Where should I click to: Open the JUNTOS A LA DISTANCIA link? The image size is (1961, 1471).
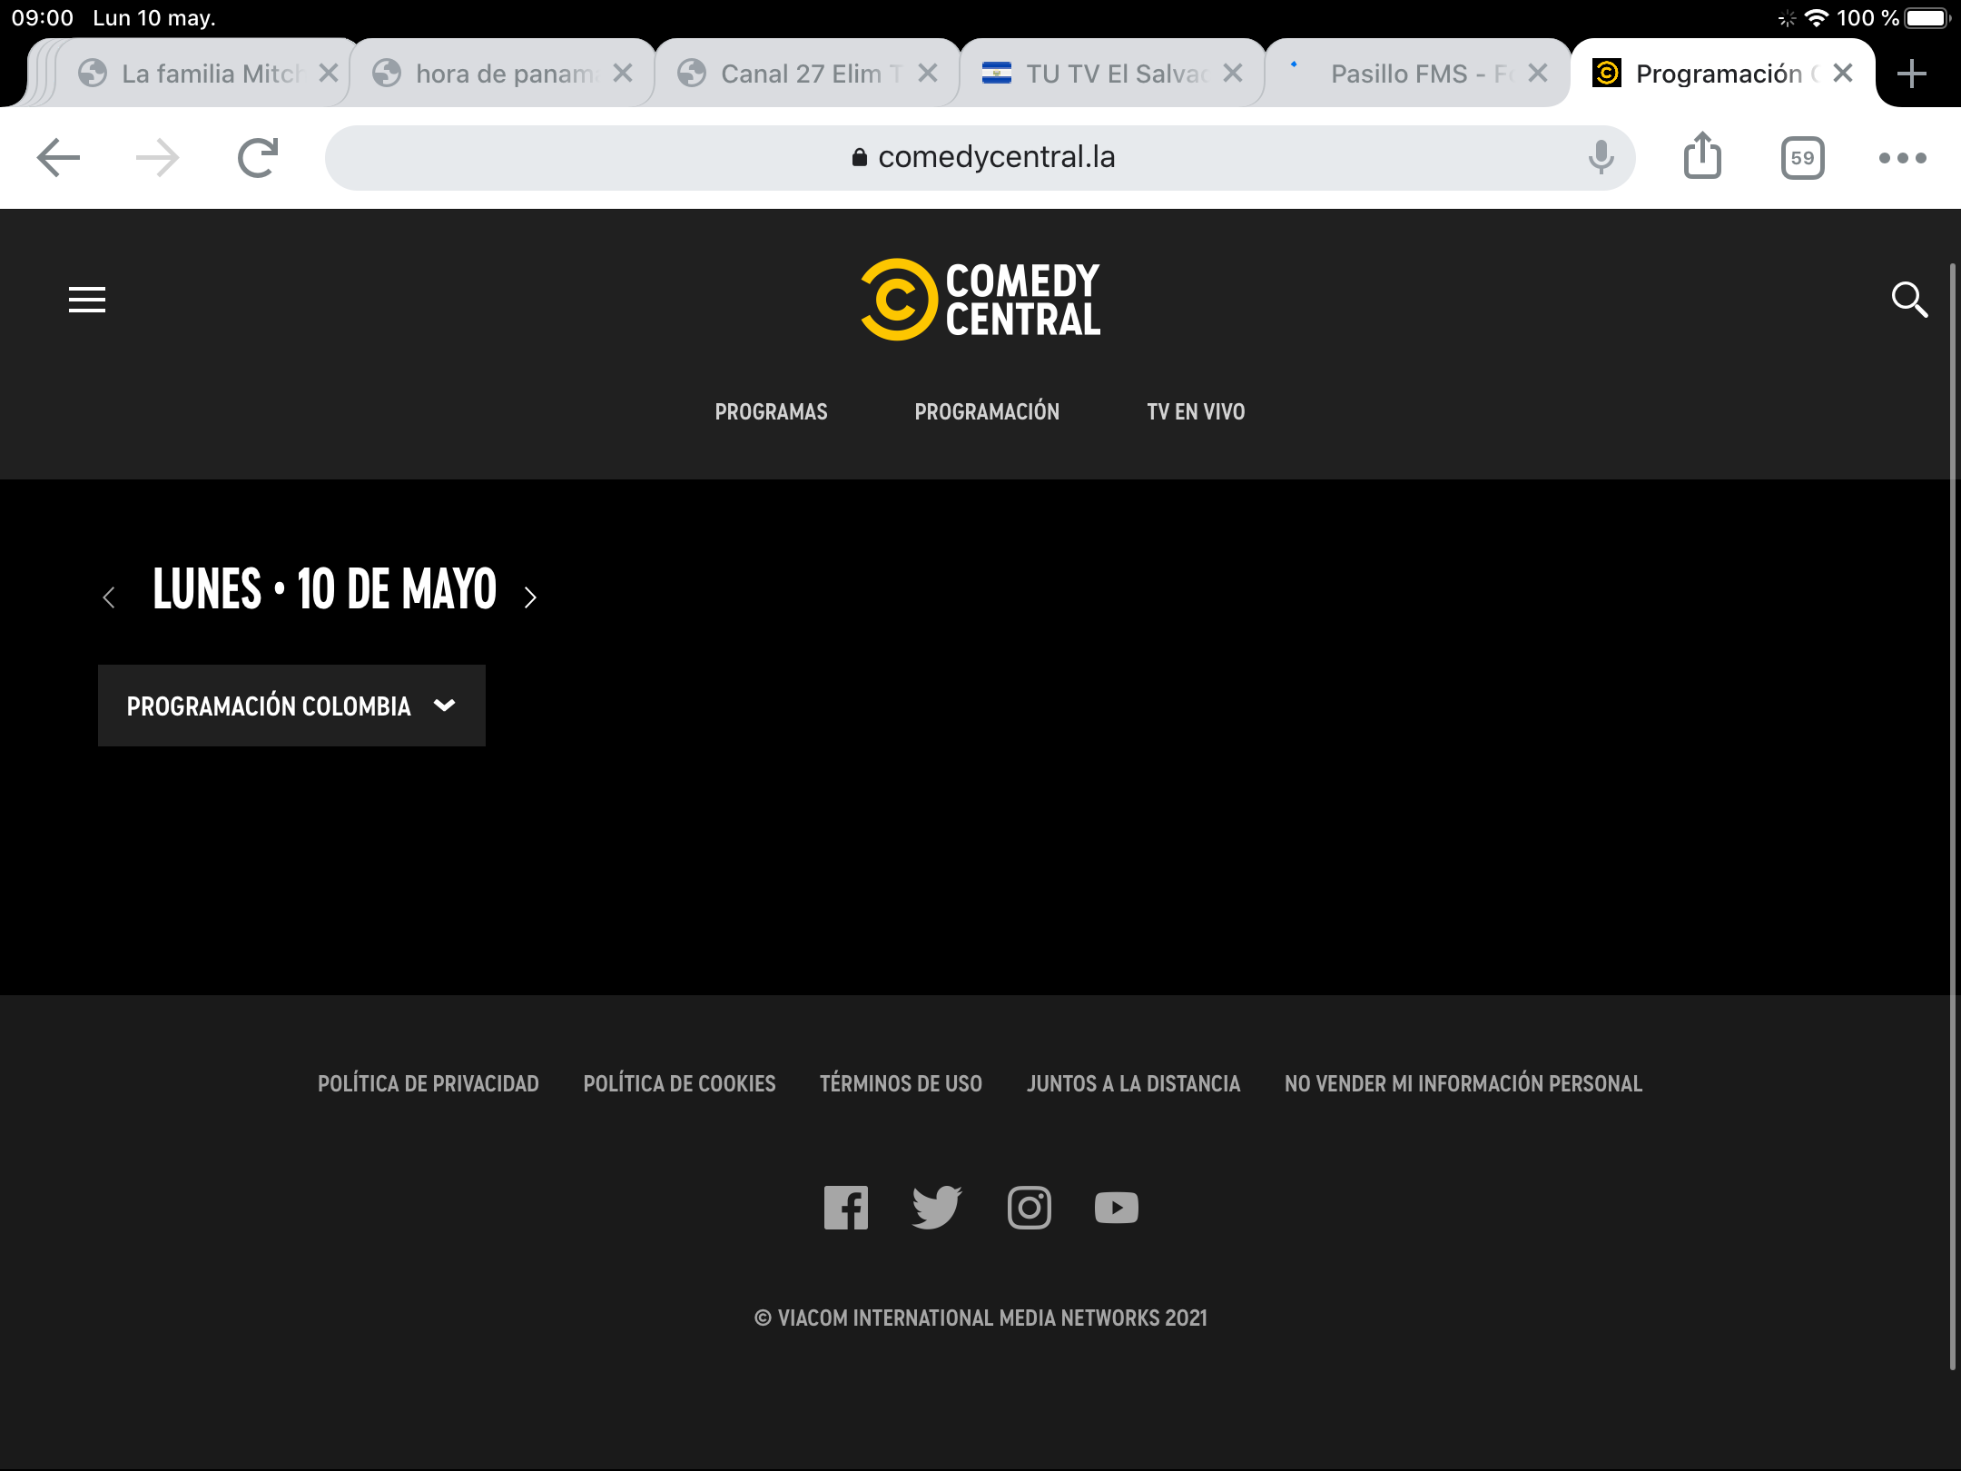tap(1133, 1083)
